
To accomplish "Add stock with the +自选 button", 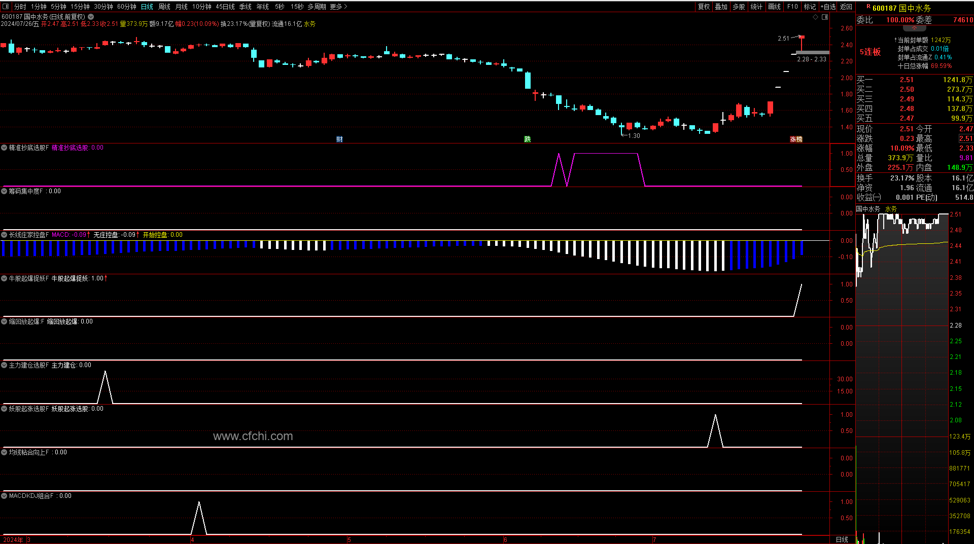I will click(828, 7).
